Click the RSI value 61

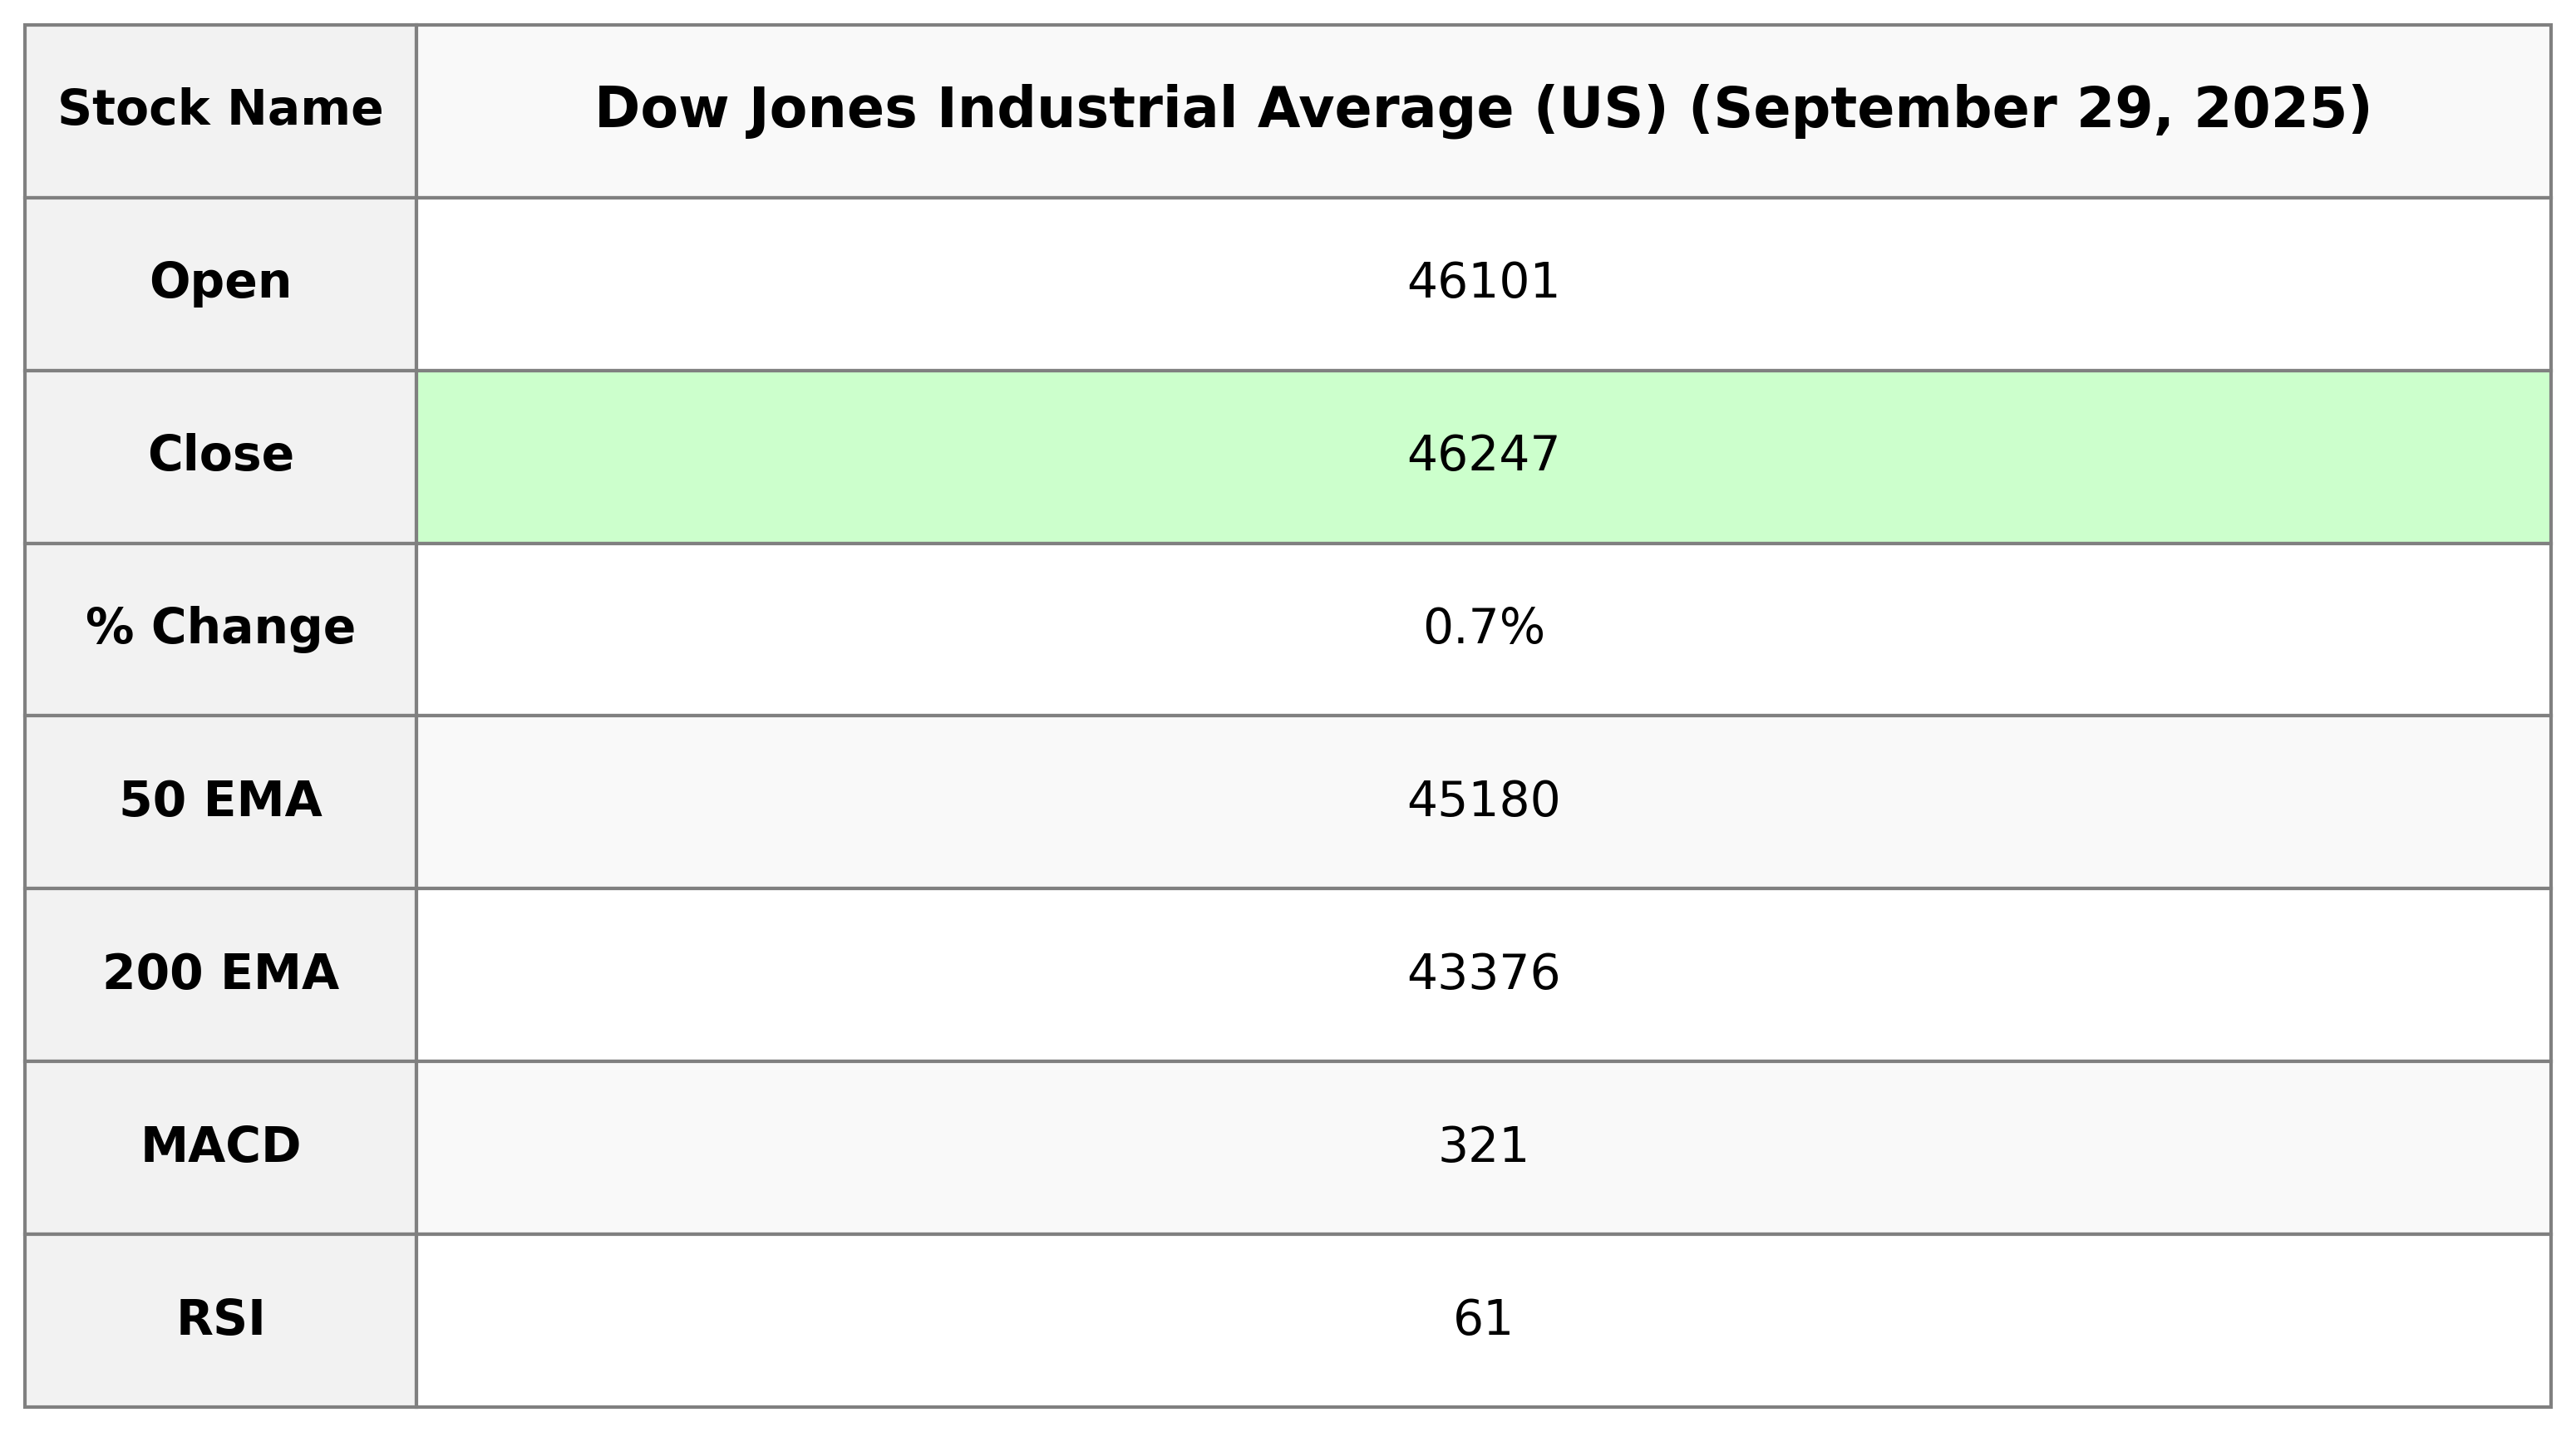pos(1482,1319)
